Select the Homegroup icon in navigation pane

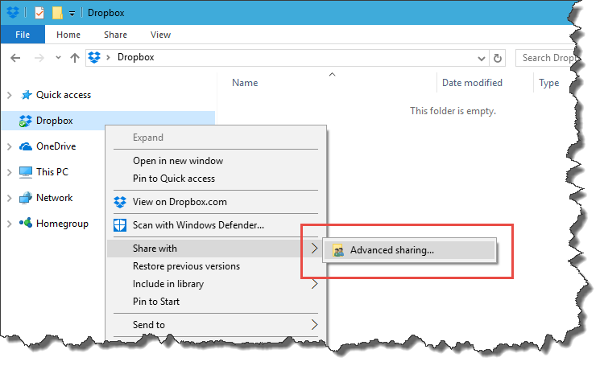[x=25, y=224]
